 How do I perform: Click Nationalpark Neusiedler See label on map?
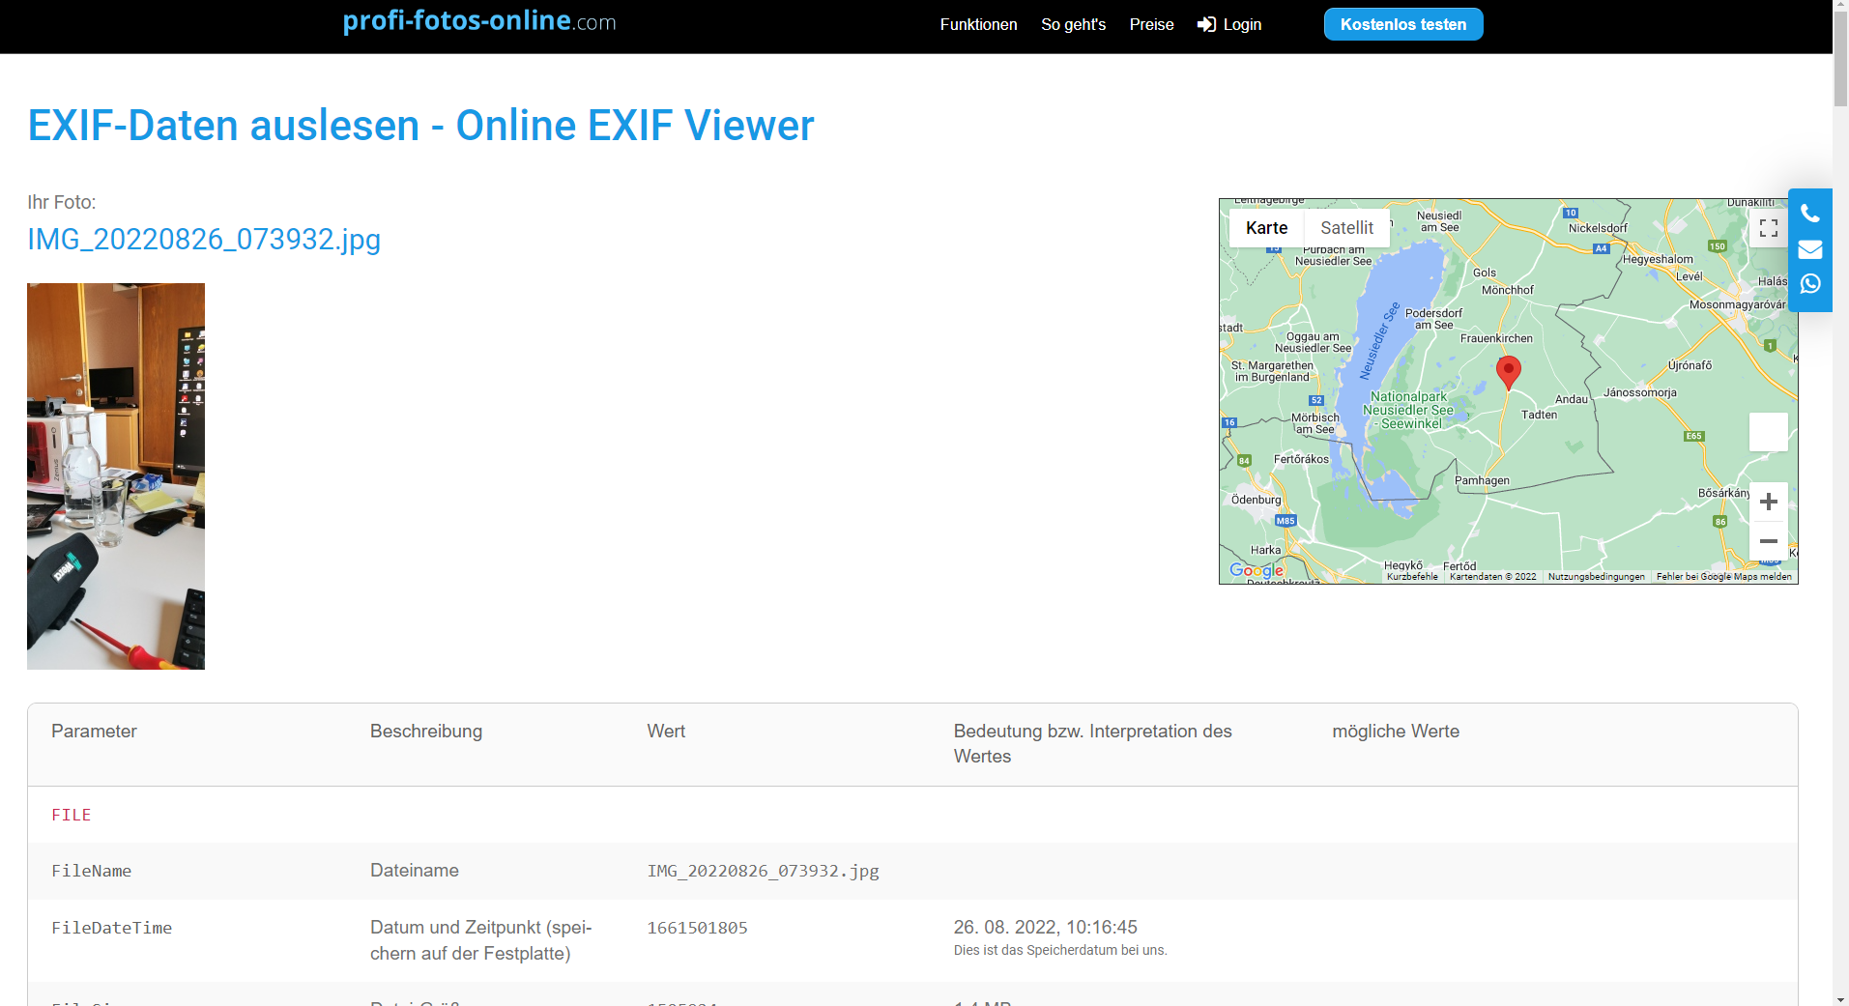(1409, 410)
